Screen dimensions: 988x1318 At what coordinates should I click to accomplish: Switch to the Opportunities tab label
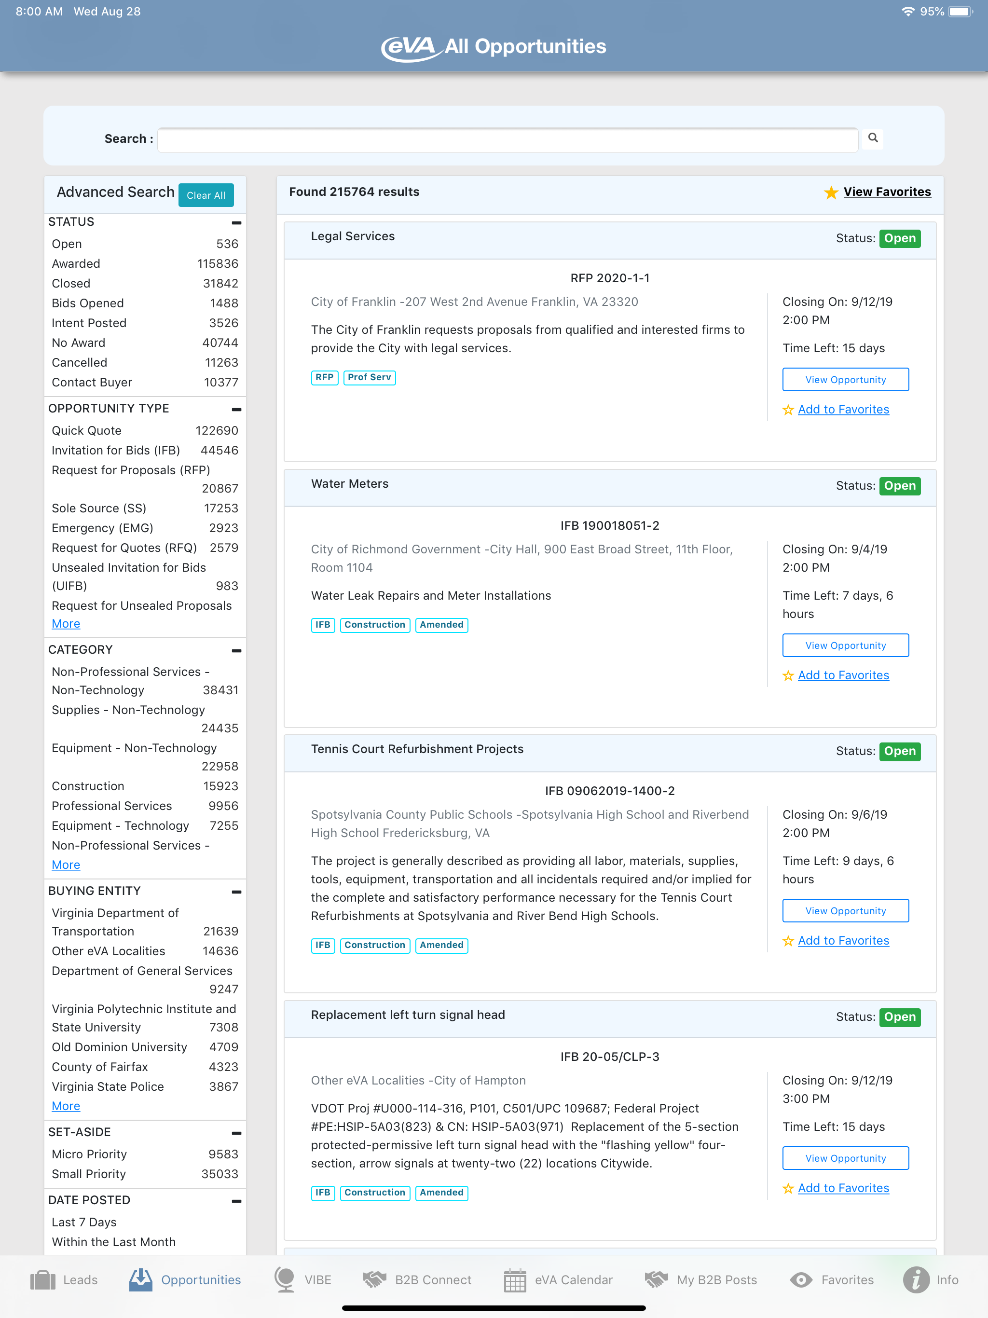pos(201,1280)
